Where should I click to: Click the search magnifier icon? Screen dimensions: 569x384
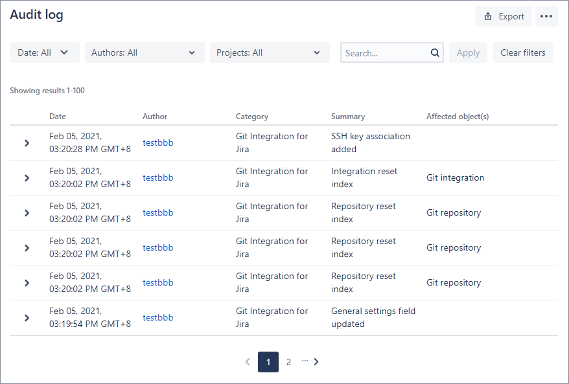(x=435, y=53)
